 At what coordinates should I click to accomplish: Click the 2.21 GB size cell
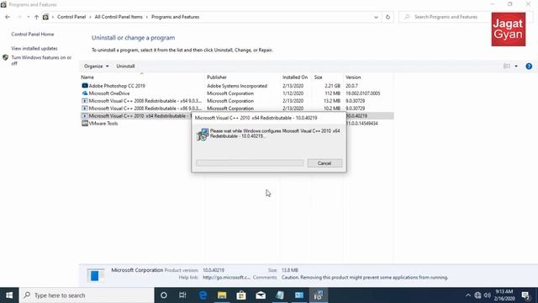[x=332, y=86]
